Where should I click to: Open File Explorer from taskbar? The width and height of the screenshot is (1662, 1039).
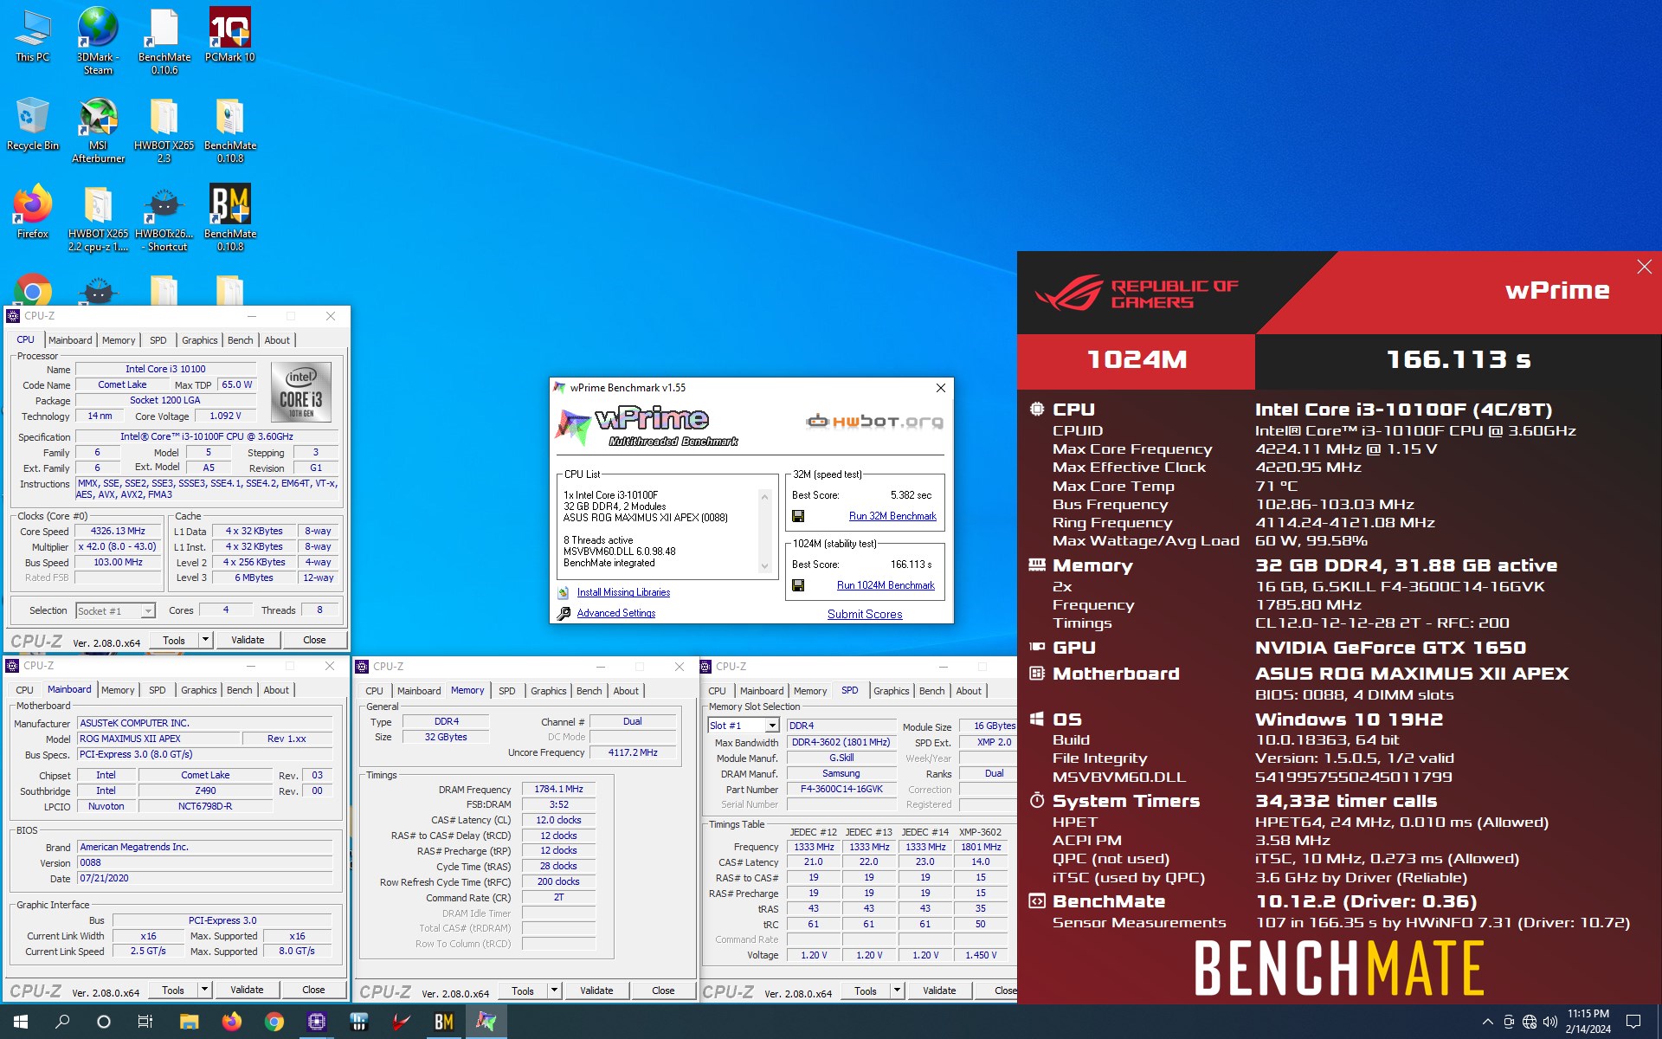[189, 1022]
